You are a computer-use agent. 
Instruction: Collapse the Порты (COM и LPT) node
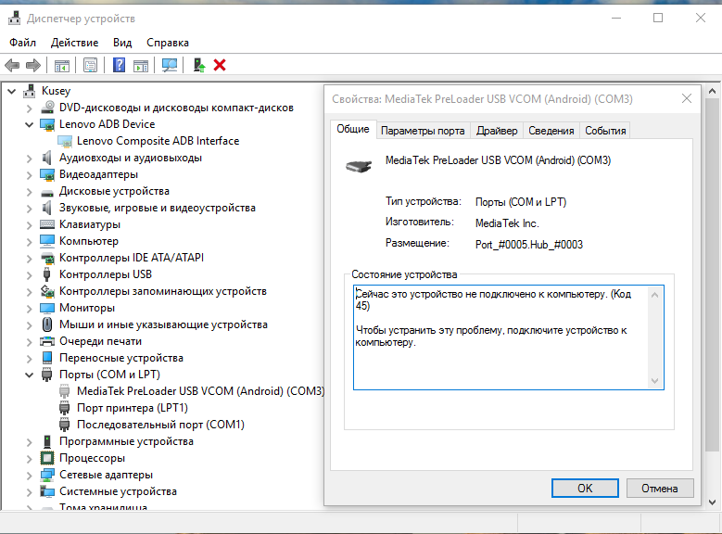pos(29,375)
